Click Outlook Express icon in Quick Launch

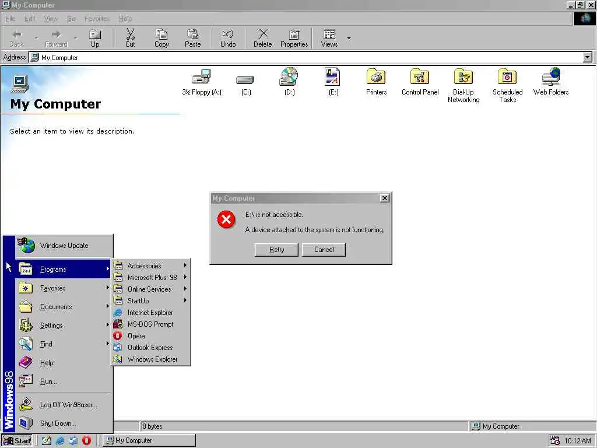(x=73, y=440)
